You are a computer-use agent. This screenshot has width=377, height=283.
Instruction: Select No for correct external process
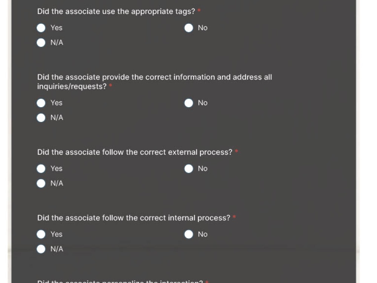(188, 169)
